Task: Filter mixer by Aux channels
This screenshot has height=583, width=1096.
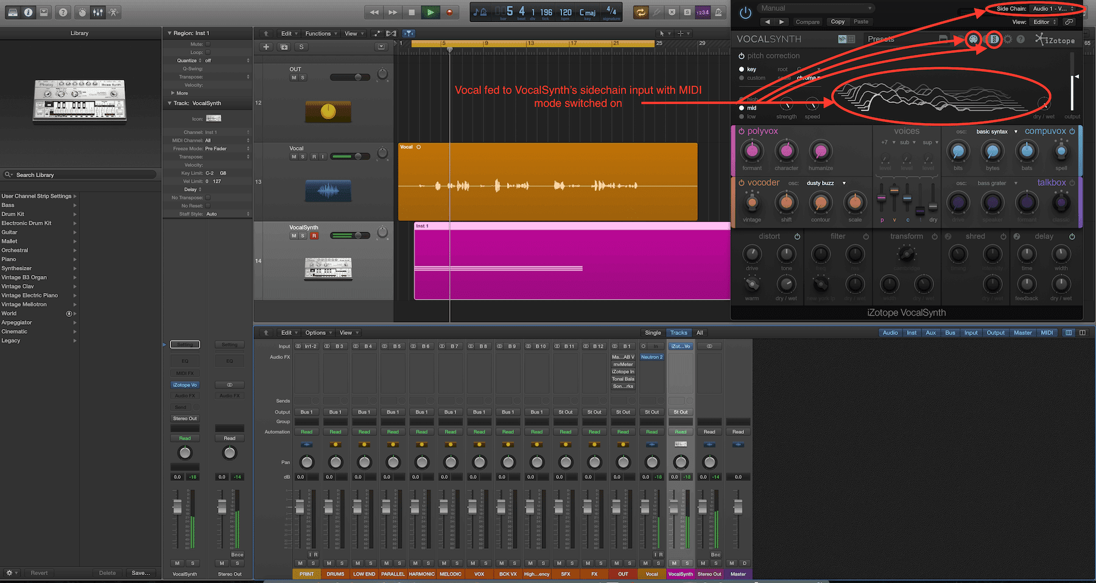Action: click(930, 333)
